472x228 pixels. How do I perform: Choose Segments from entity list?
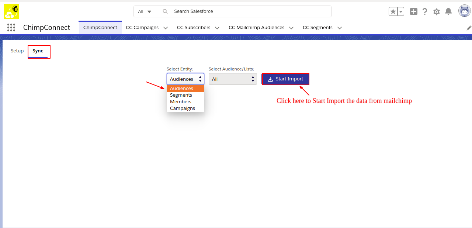[x=181, y=95]
